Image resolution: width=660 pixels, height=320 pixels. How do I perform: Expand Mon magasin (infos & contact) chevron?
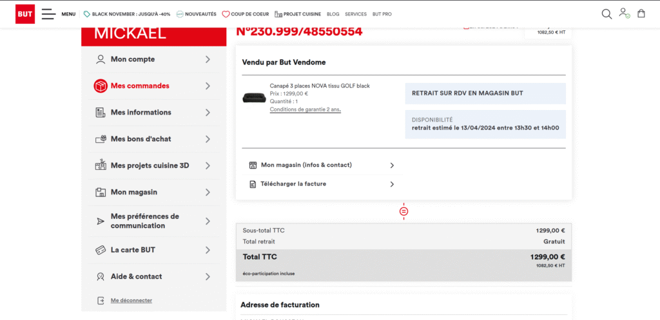pyautogui.click(x=392, y=165)
